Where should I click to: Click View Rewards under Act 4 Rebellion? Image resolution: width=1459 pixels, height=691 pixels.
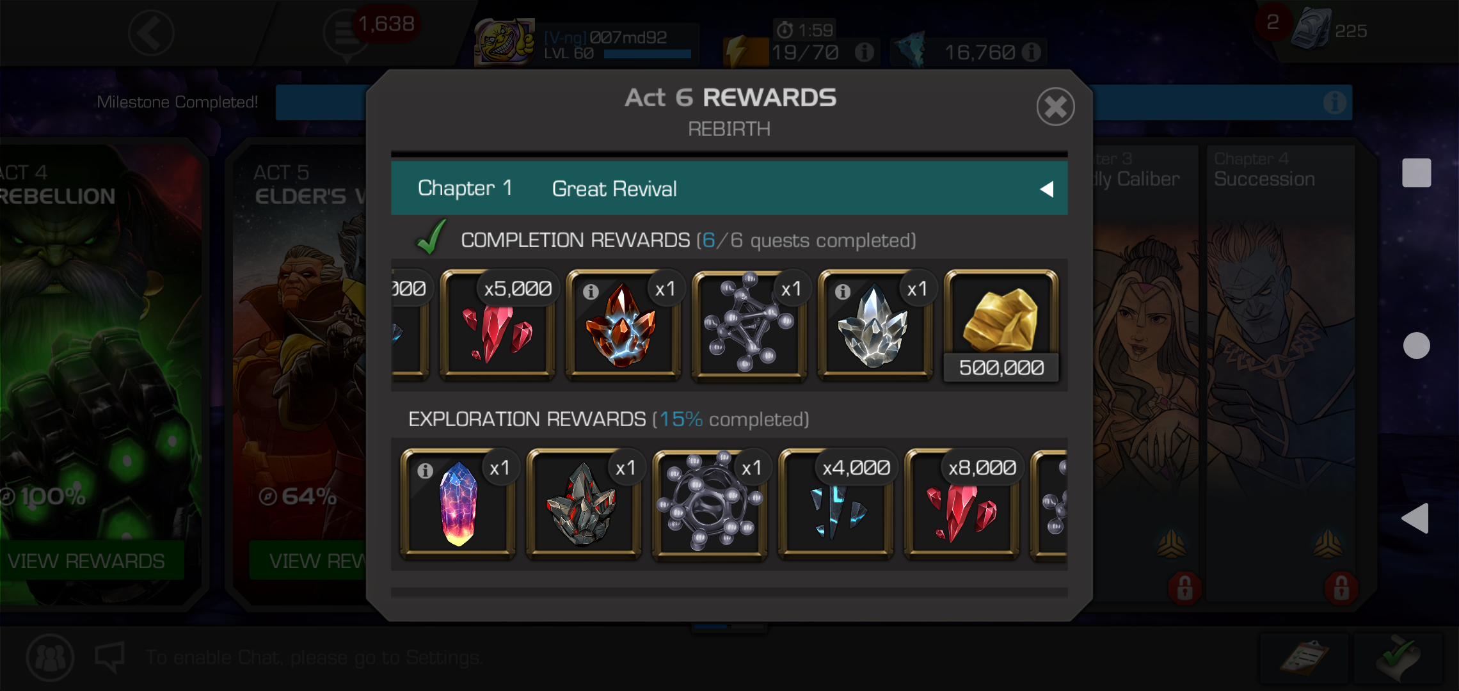(86, 561)
